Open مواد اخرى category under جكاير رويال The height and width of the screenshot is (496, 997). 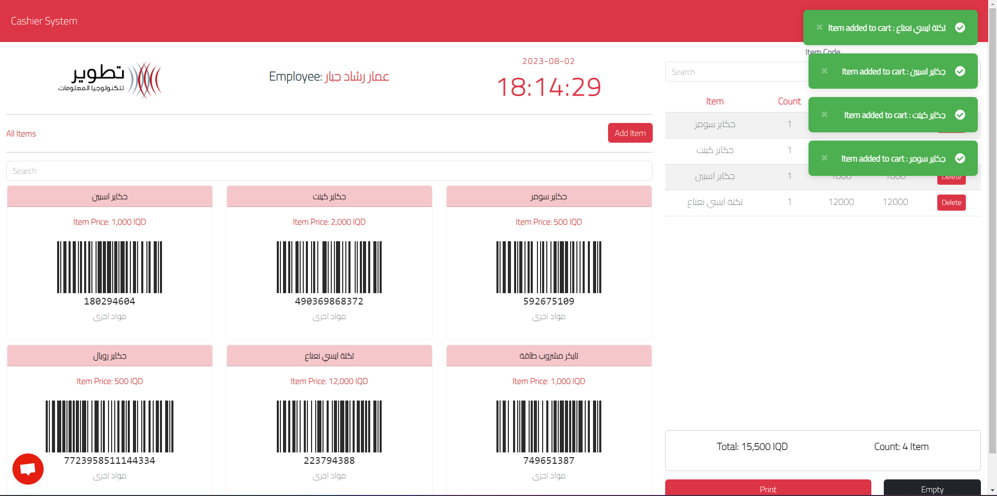click(110, 476)
